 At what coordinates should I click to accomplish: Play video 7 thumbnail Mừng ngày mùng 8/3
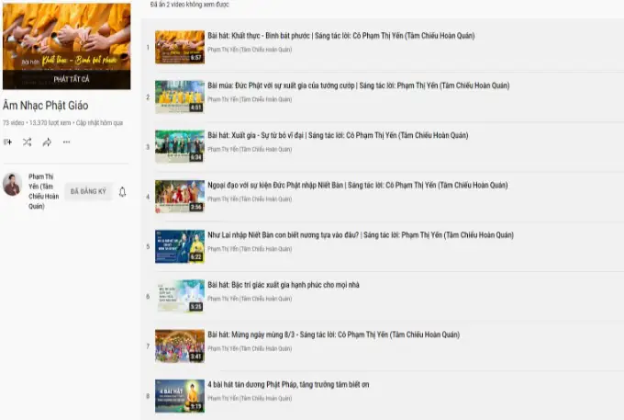pyautogui.click(x=179, y=345)
